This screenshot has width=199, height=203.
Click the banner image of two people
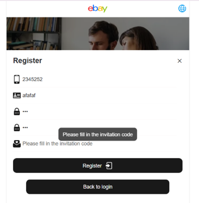98,34
